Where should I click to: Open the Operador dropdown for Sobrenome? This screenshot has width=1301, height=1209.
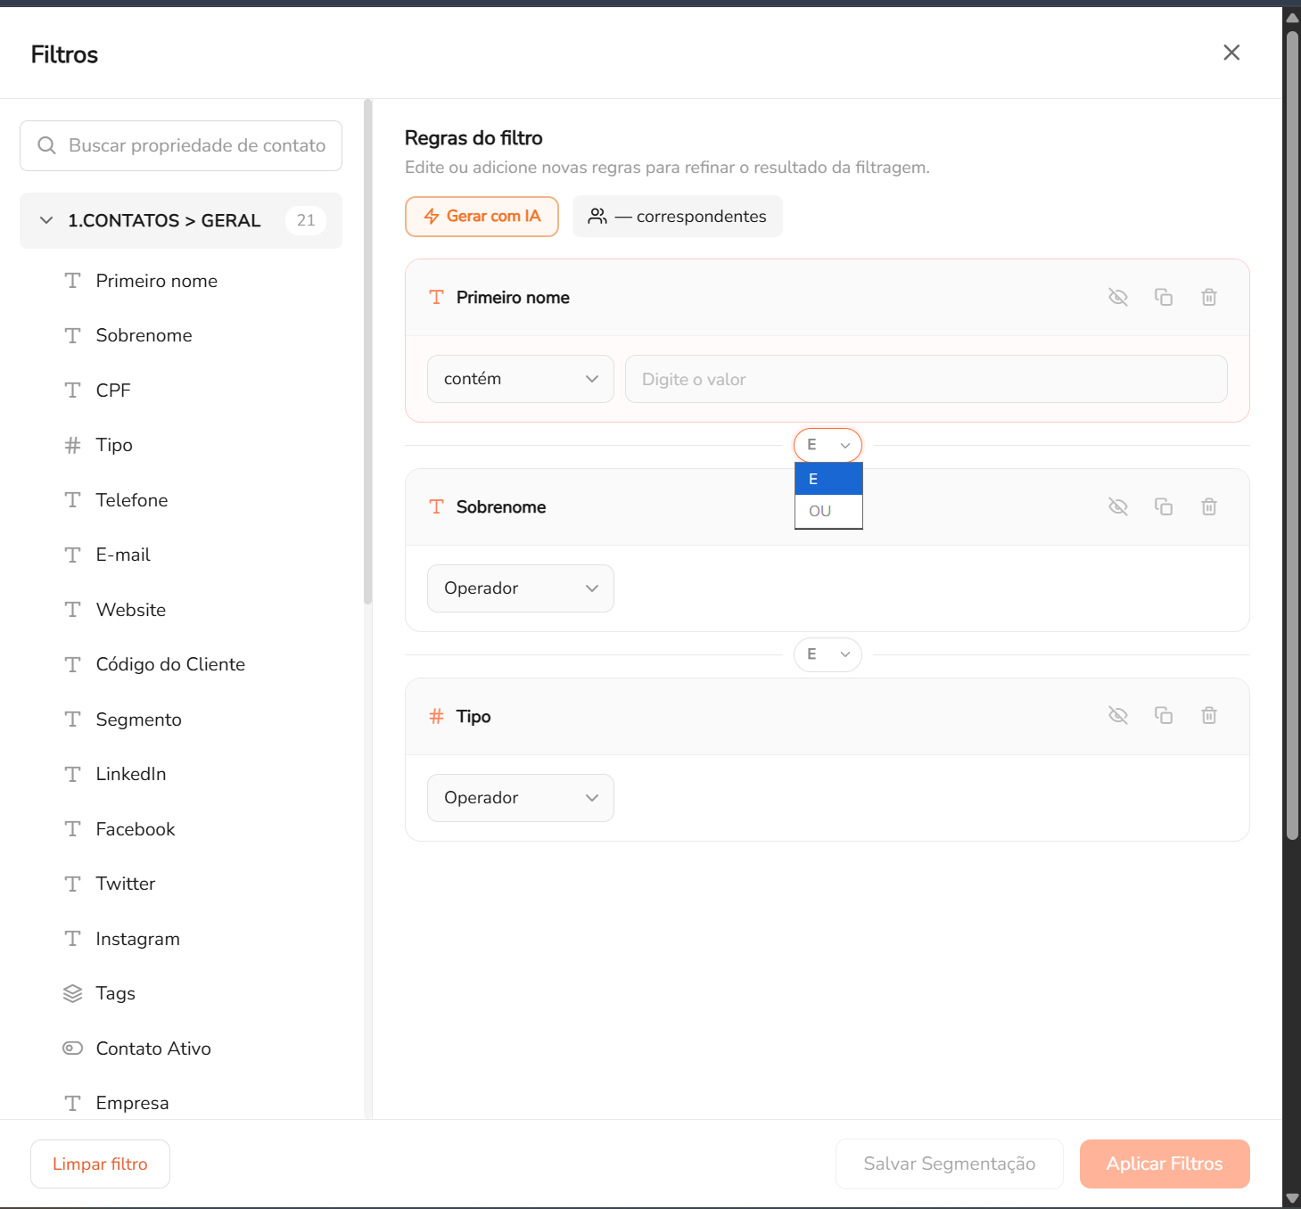pos(521,588)
